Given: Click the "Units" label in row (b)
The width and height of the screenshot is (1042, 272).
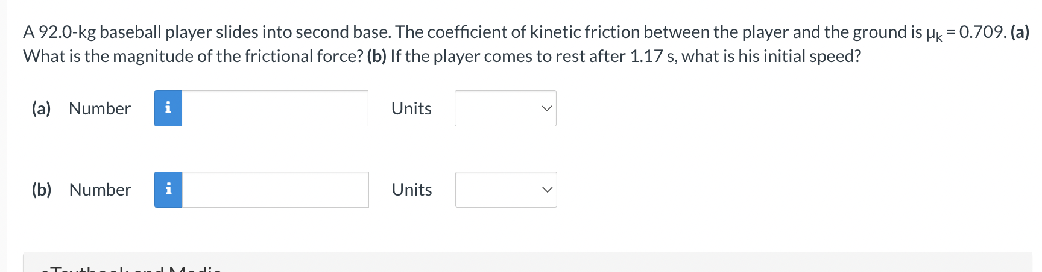Looking at the screenshot, I should pyautogui.click(x=412, y=190).
